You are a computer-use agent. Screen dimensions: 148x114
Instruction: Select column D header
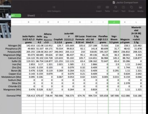pyautogui.click(x=48, y=22)
